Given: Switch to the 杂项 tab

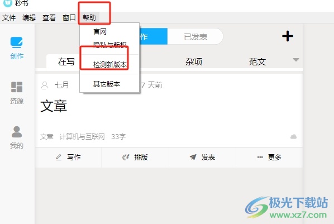Looking at the screenshot, I should click(x=194, y=62).
